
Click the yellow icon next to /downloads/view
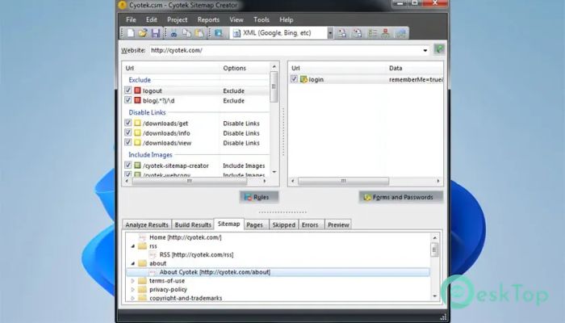tap(137, 142)
